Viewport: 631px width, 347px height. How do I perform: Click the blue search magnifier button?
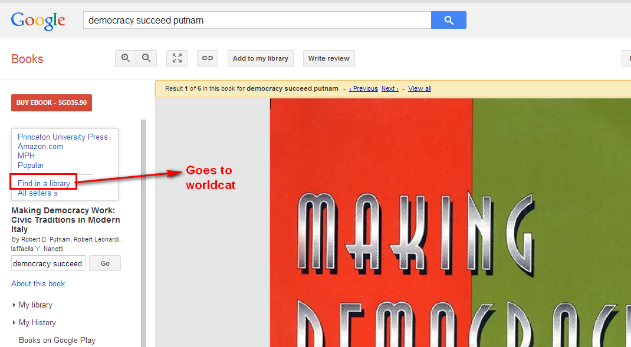coord(448,20)
